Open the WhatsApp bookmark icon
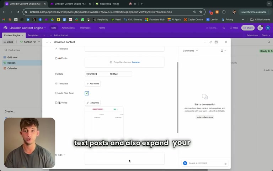The width and height of the screenshot is (273, 171). pos(82,20)
